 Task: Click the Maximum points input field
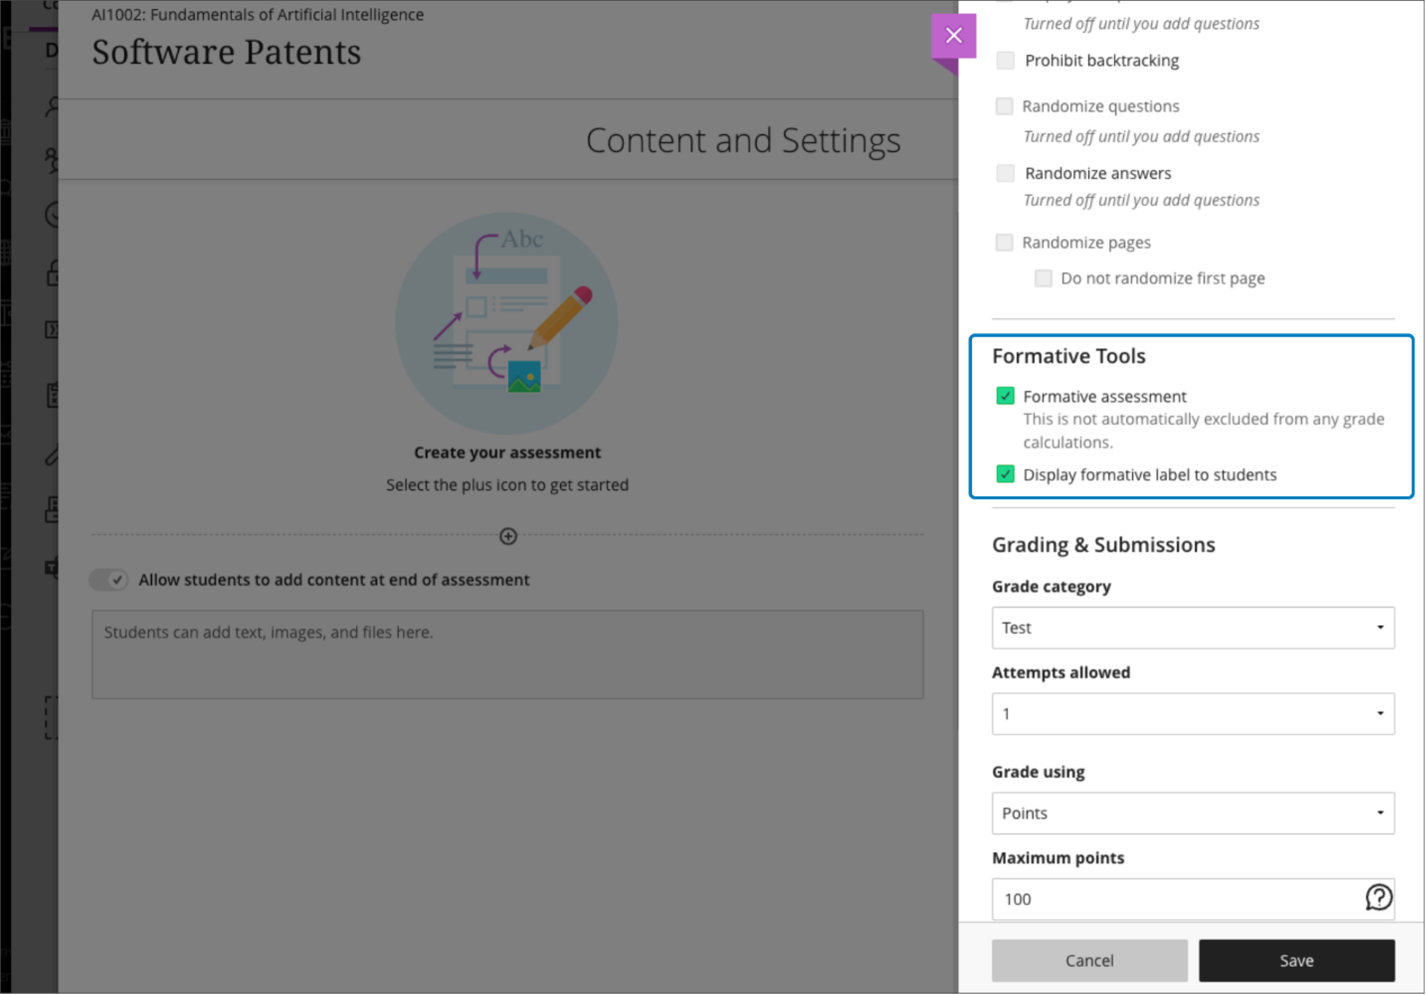pos(1174,899)
